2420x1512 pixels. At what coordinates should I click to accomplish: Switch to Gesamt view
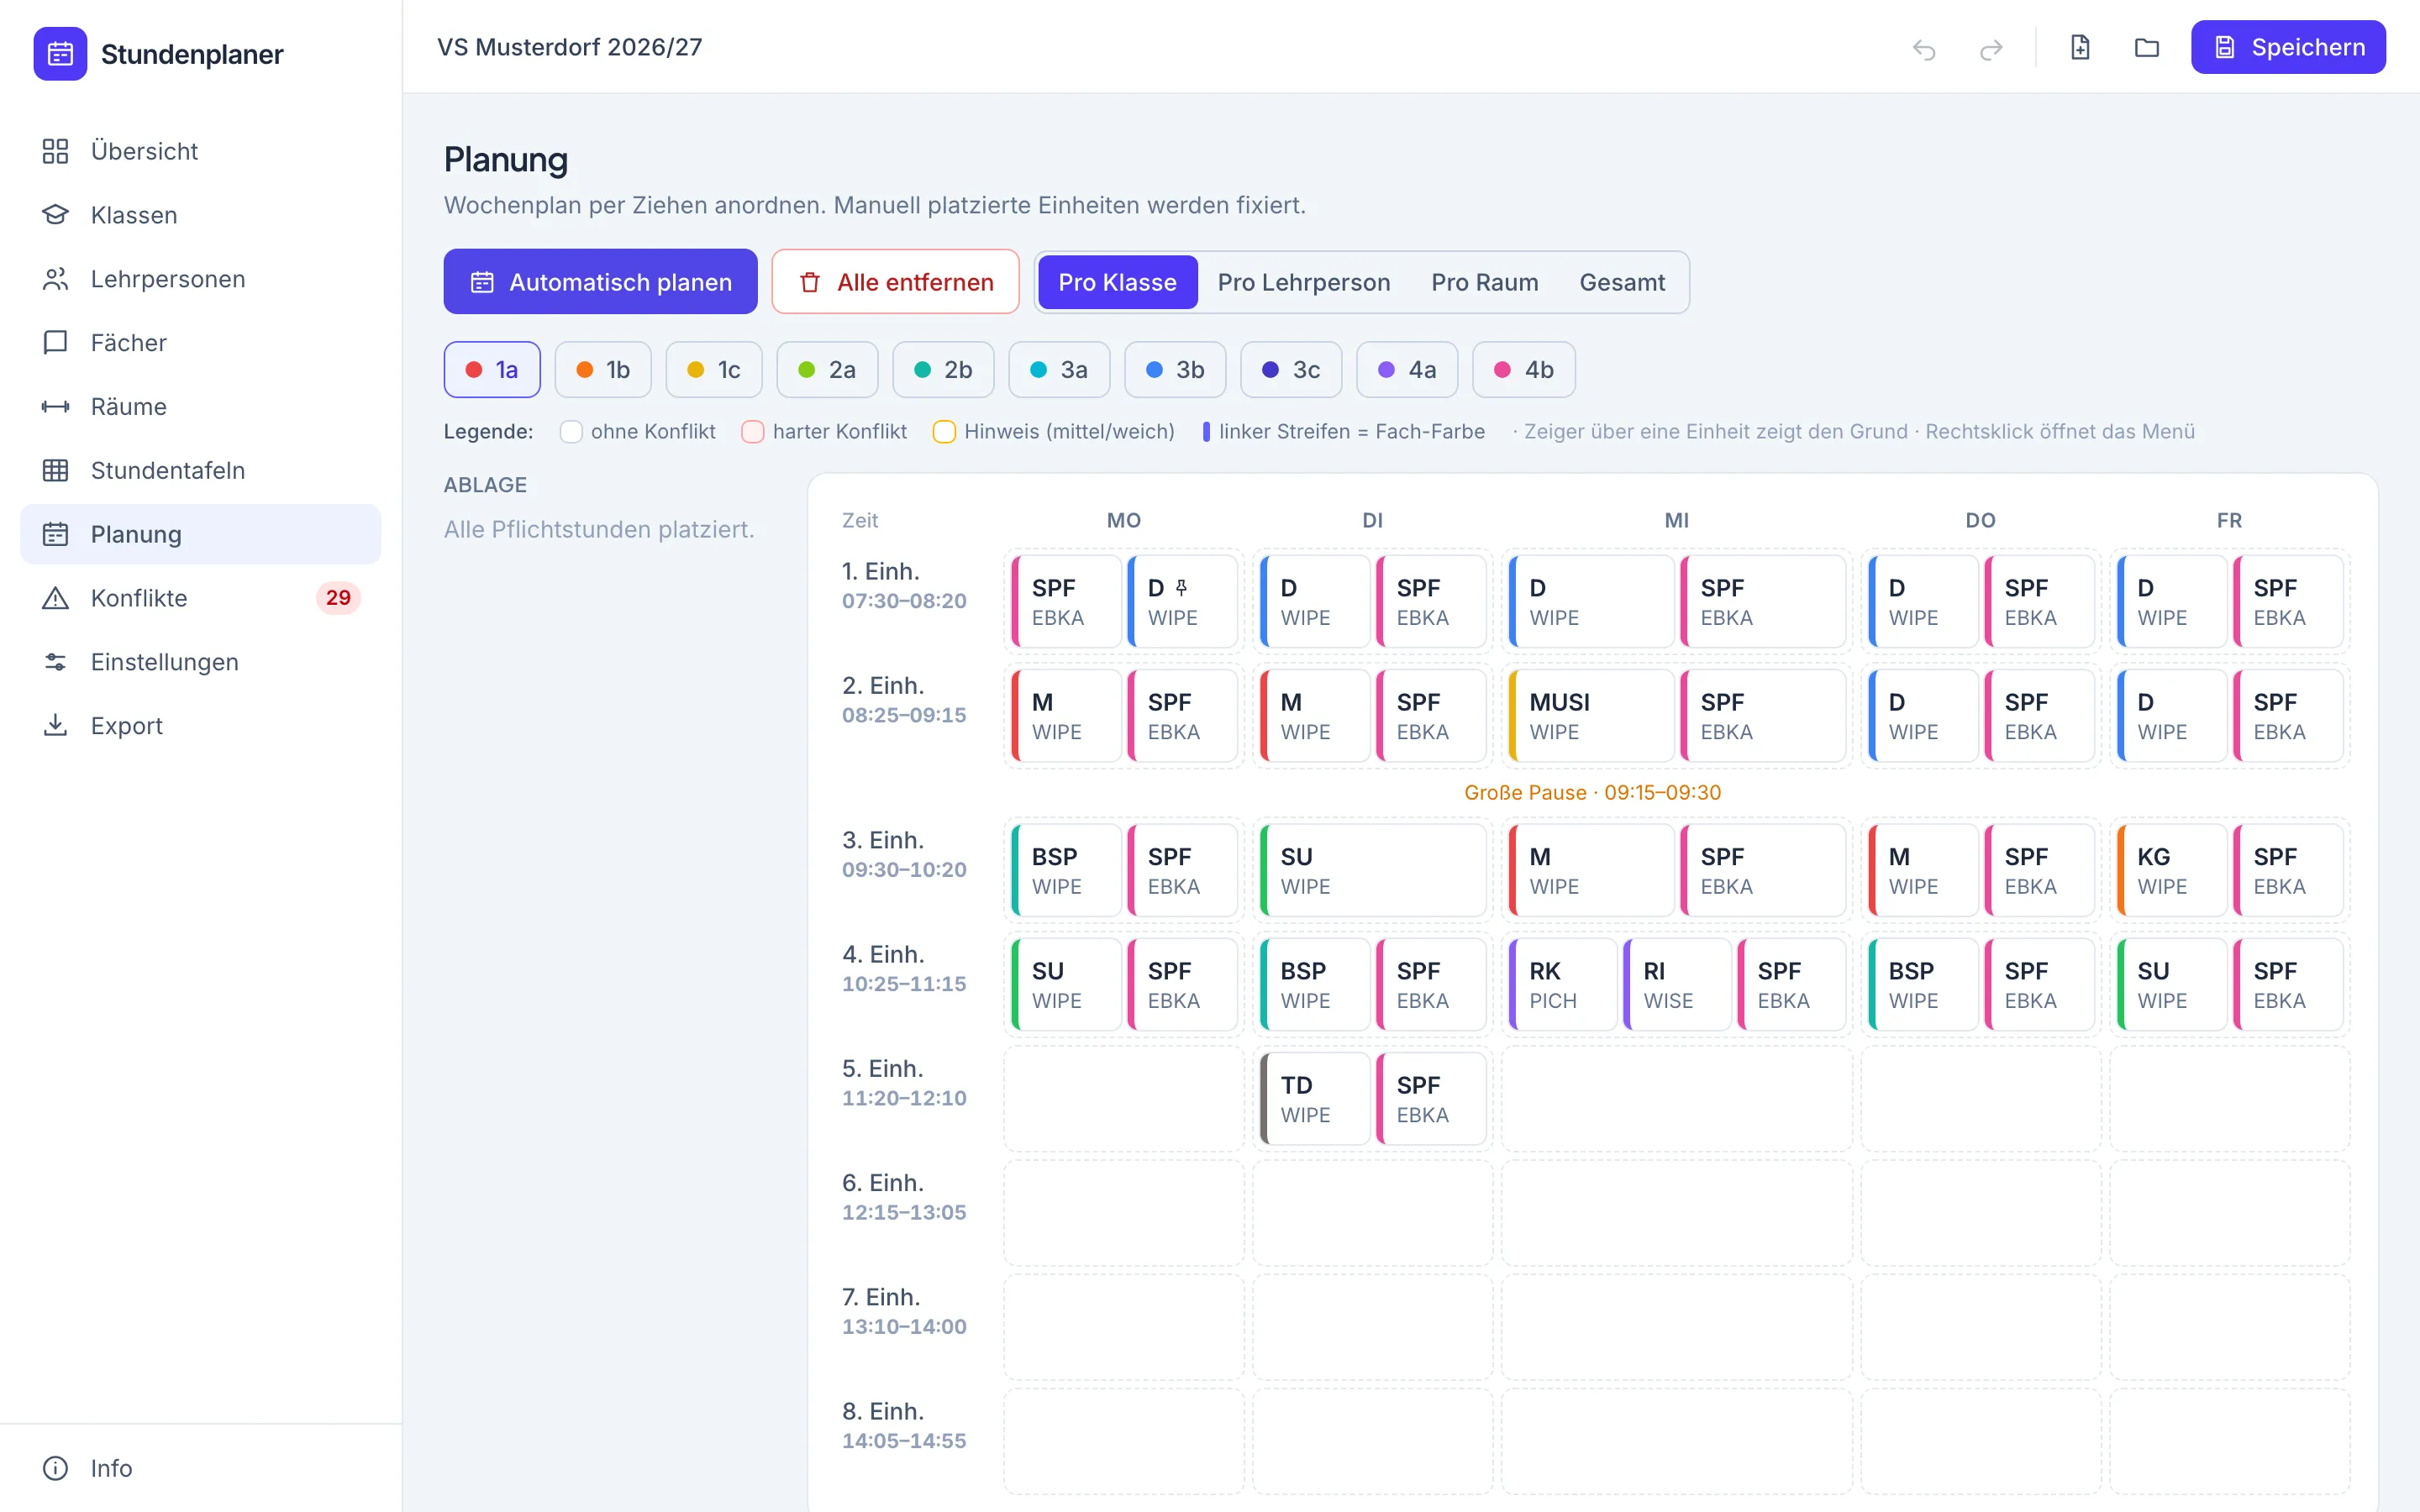1622,282
